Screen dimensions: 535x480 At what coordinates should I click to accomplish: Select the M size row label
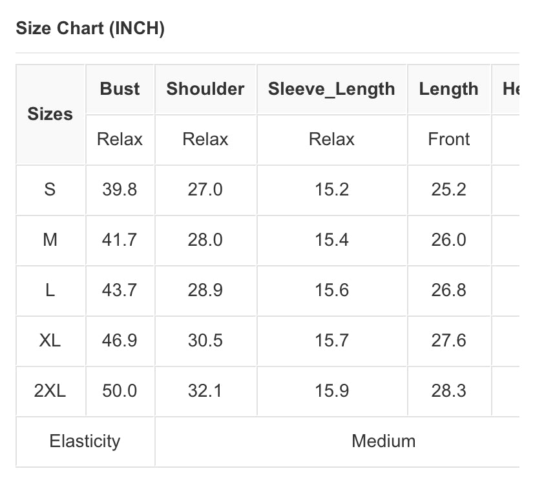(50, 240)
